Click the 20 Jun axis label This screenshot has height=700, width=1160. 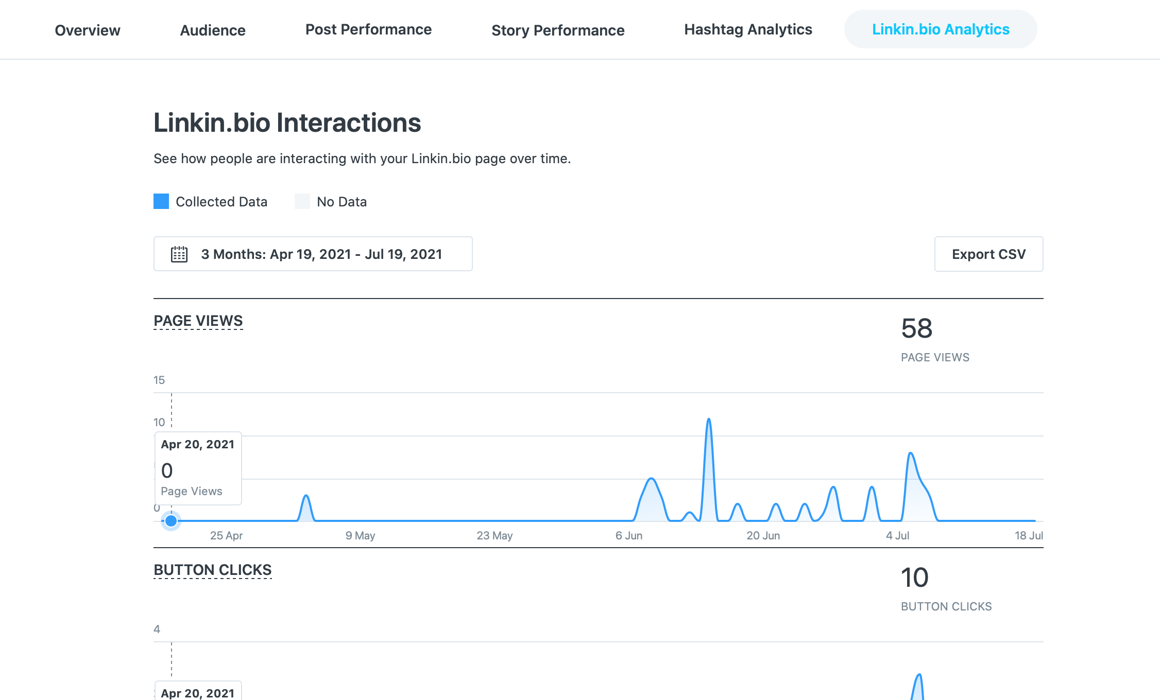(x=763, y=535)
